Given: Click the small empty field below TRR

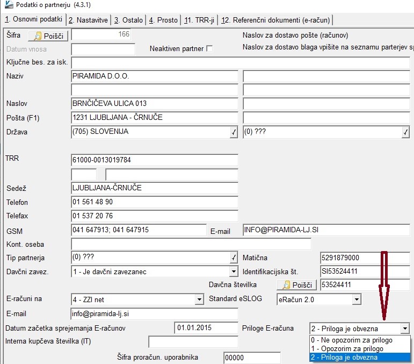Looking at the screenshot, I should (x=84, y=175).
